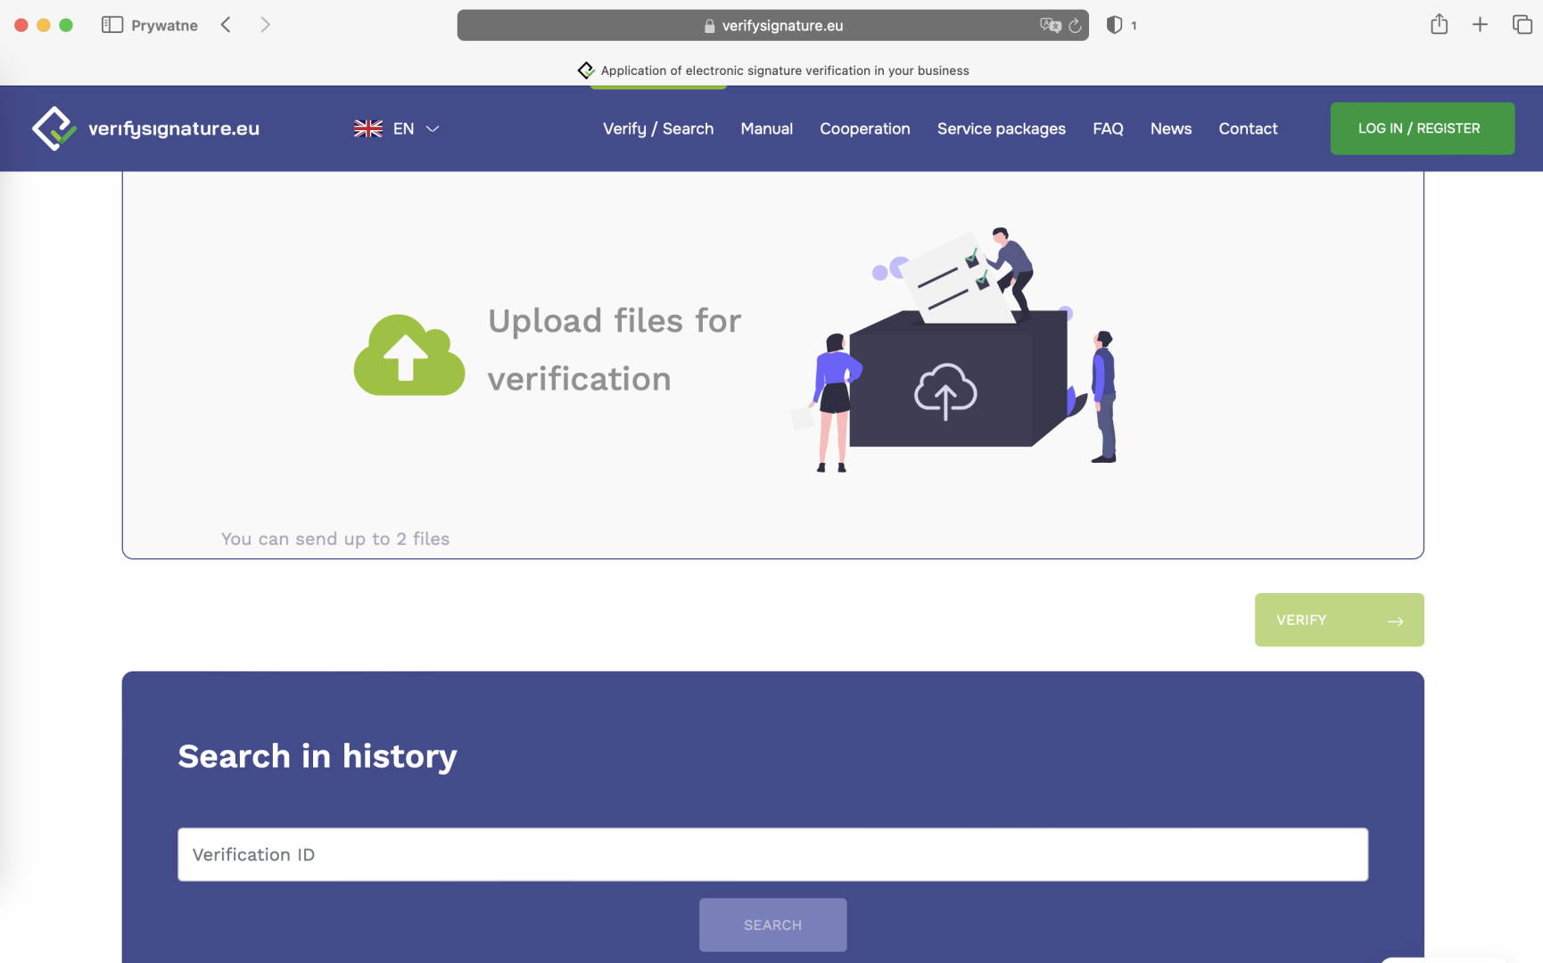Open the Safari share sheet icon

coord(1439,24)
